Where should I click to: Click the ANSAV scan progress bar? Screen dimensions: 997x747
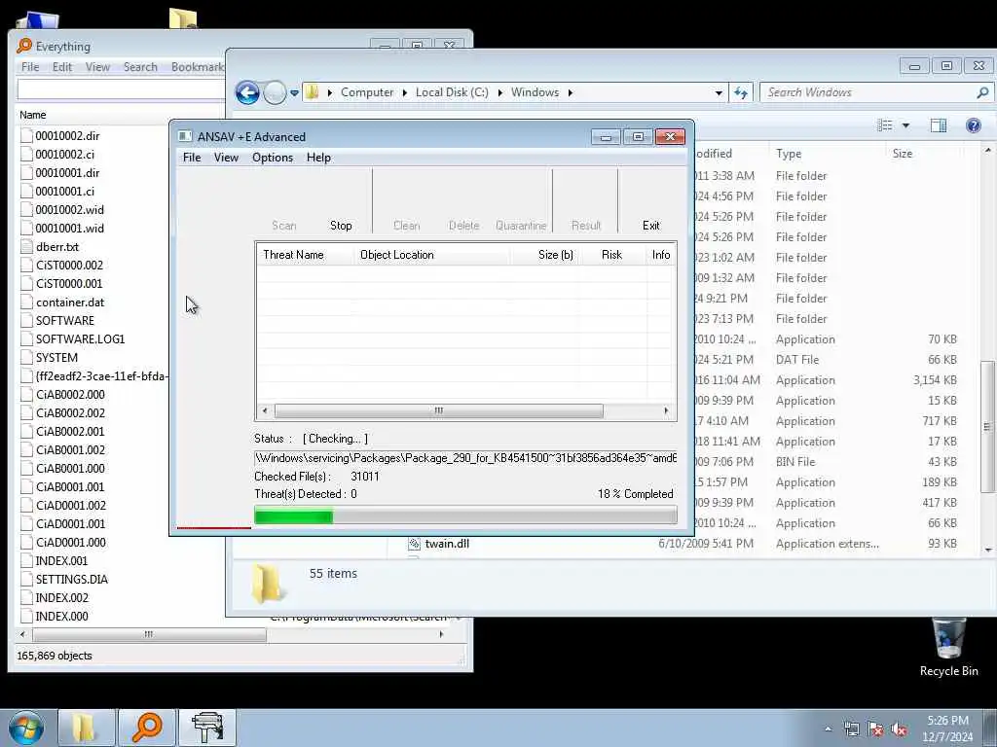pos(465,516)
